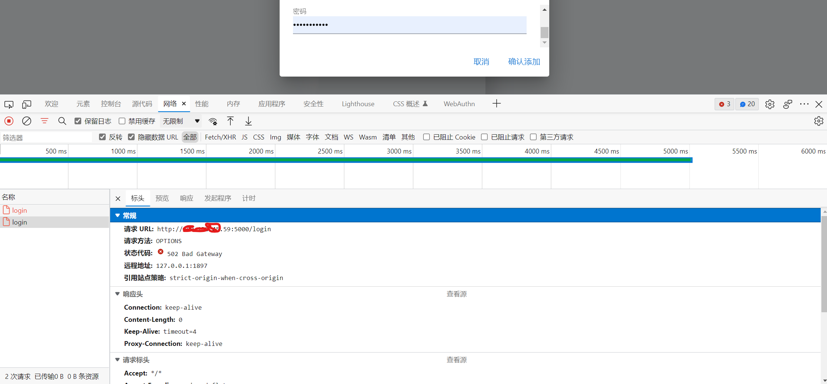The width and height of the screenshot is (827, 384).
Task: Collapse the 请求标头 request headers section
Action: click(x=118, y=360)
